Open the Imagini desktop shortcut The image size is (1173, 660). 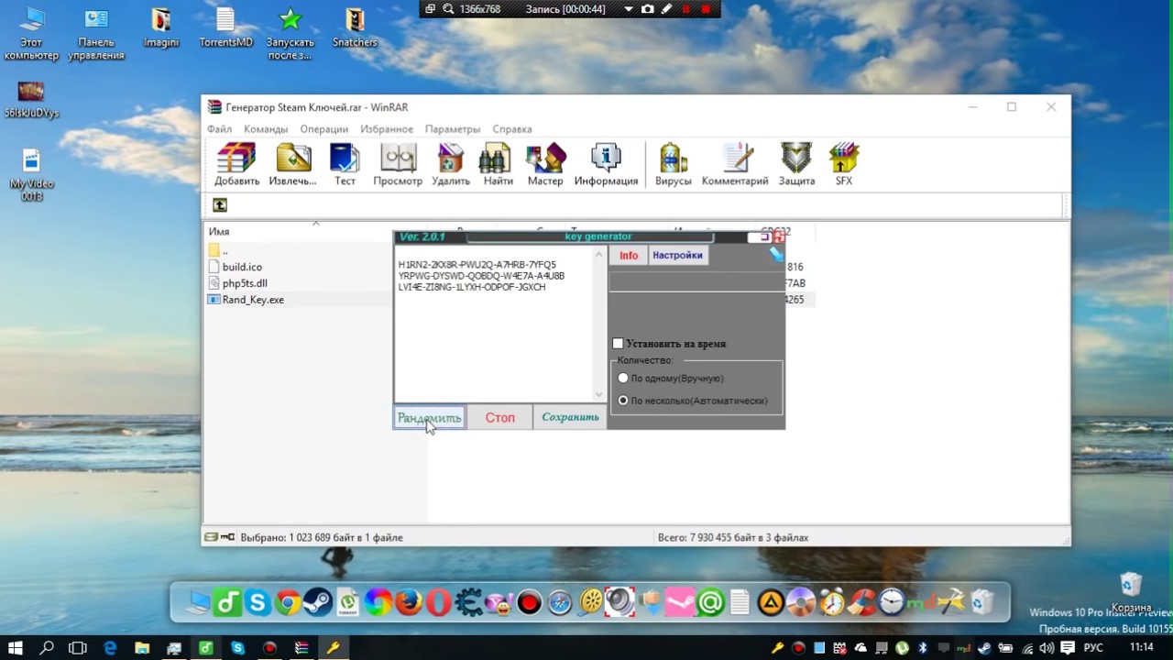point(161,28)
